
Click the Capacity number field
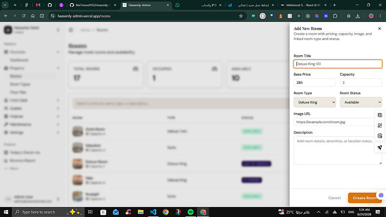coord(361,83)
